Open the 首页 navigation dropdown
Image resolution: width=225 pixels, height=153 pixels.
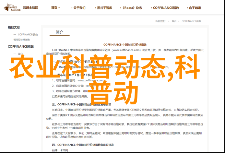coord(55,8)
